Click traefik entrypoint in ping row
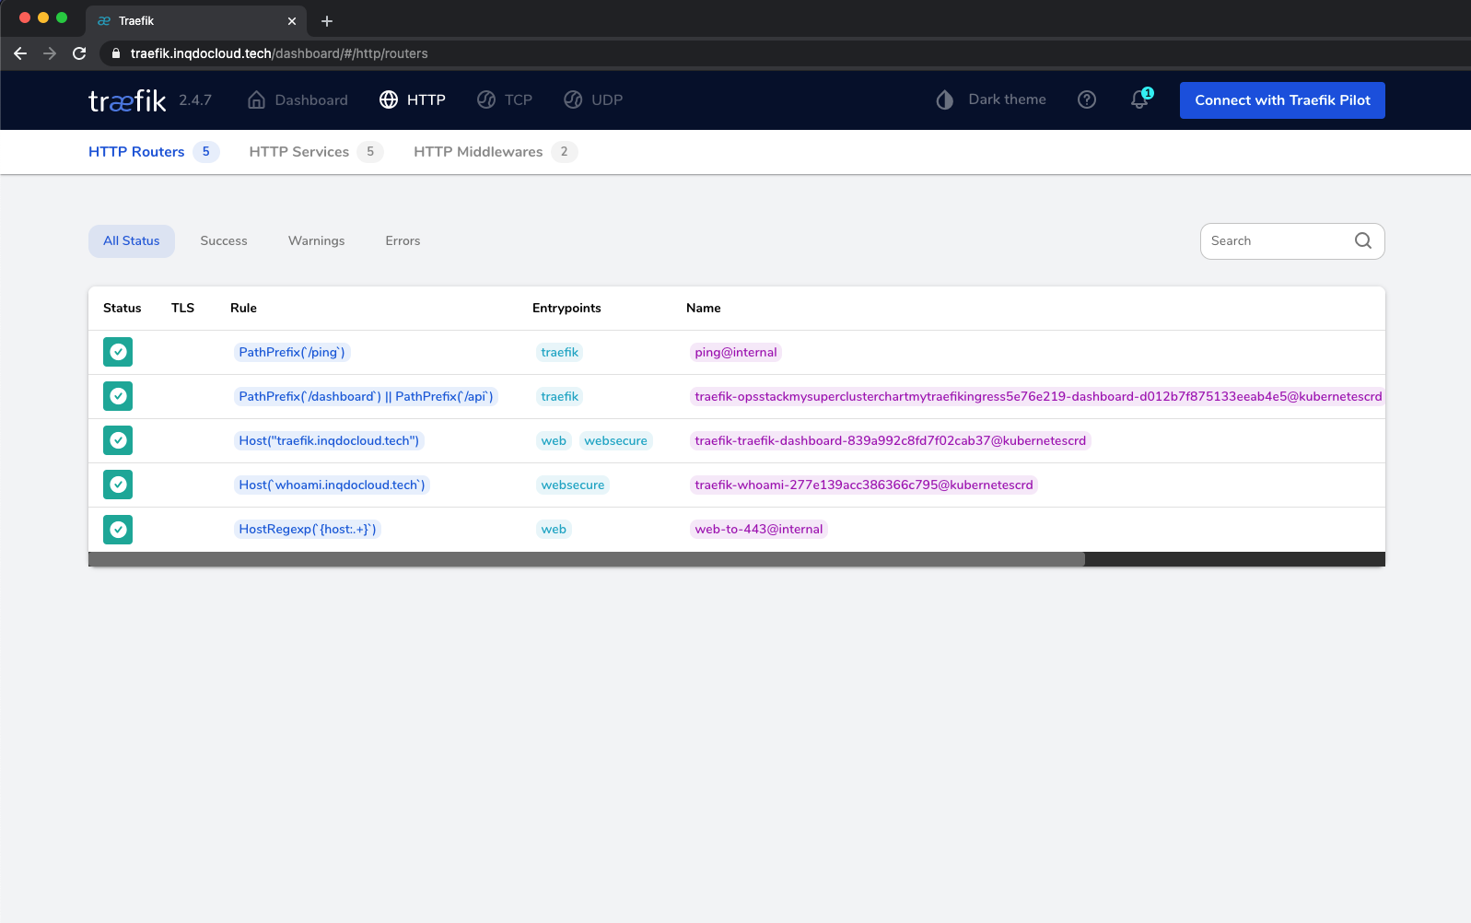 pyautogui.click(x=560, y=352)
